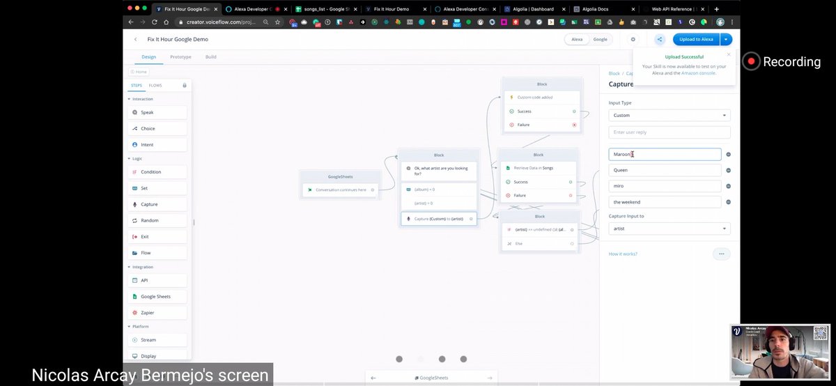Open the more options ellipsis button
The image size is (836, 386).
tap(721, 254)
